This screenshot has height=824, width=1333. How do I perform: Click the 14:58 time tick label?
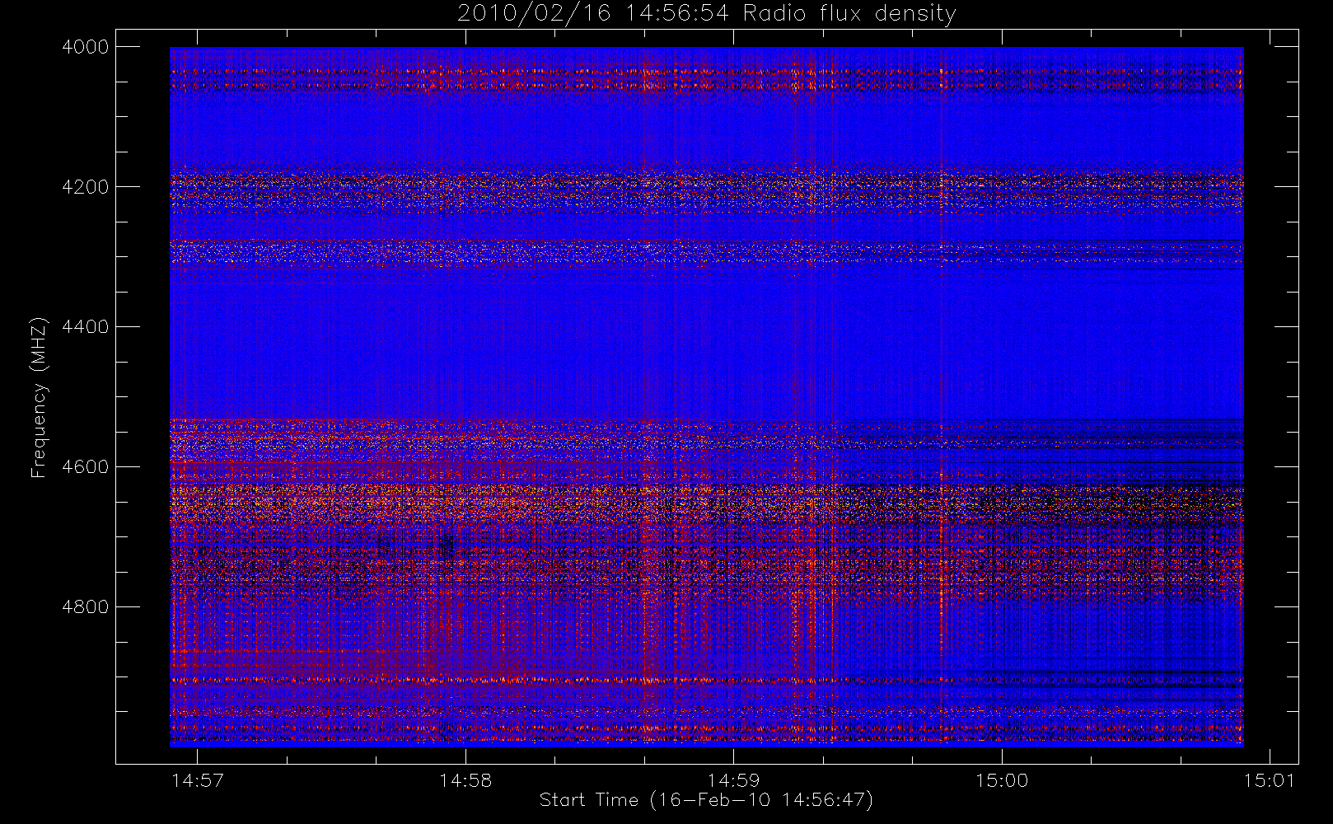point(465,780)
